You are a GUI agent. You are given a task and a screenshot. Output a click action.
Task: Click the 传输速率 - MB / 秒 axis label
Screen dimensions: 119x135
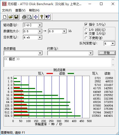[x=49, y=124]
